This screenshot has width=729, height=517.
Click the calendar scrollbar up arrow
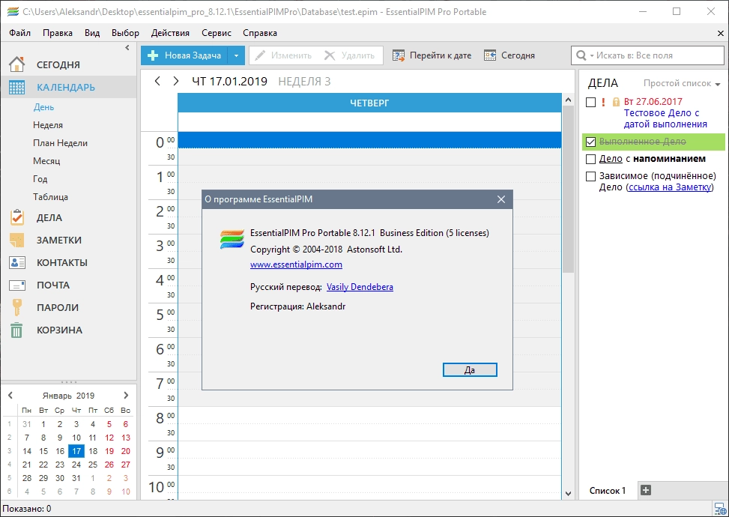[x=568, y=100]
